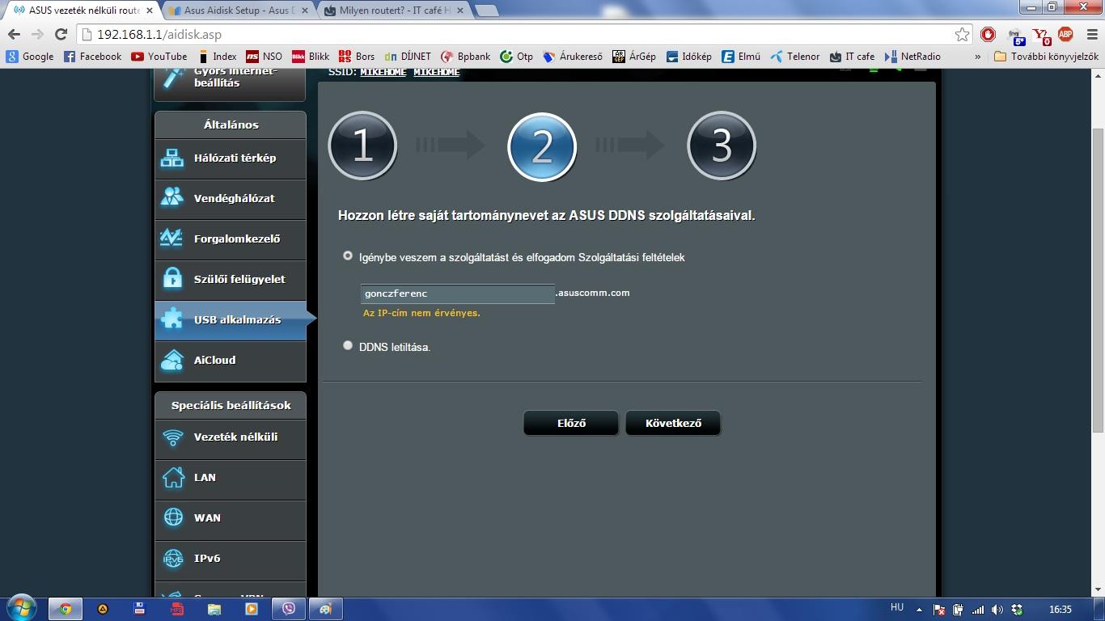Screen dimensions: 1105x621
Task: Click the Következő button
Action: [673, 424]
